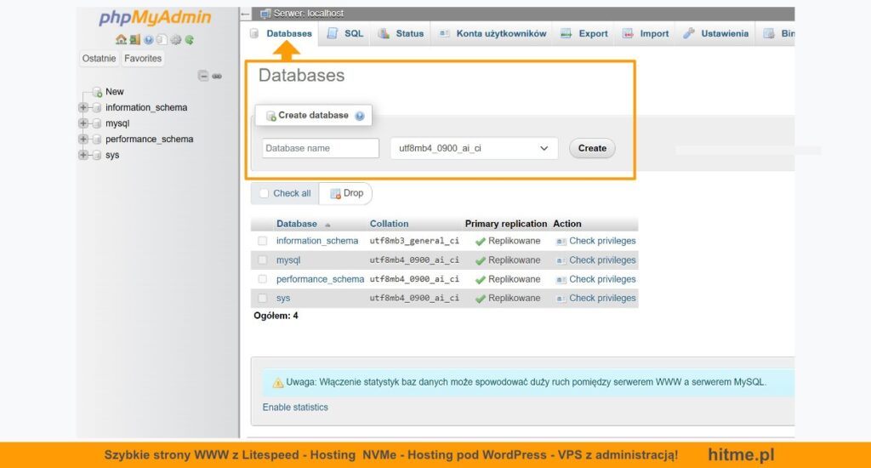Sort by Collation column header

click(x=389, y=224)
